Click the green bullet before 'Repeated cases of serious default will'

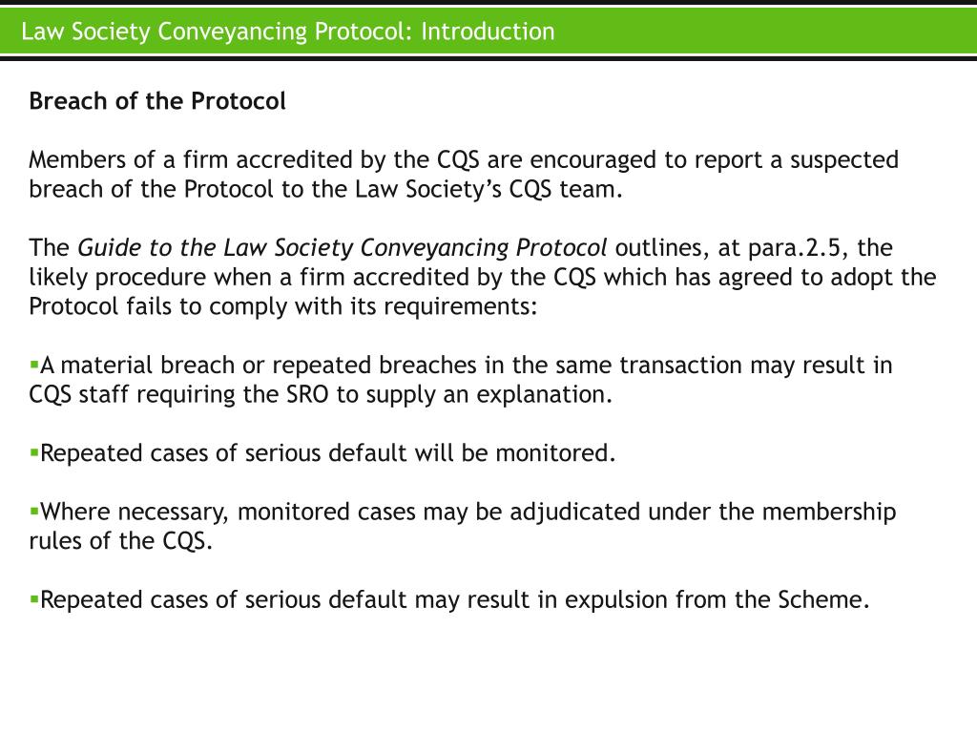33,452
